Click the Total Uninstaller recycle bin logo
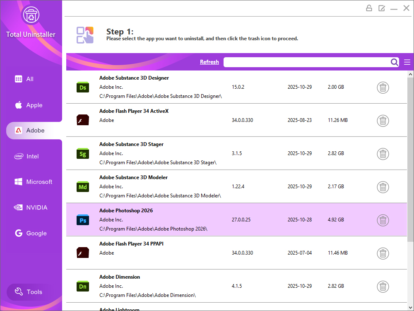Viewport: 414px width, 311px height. [x=31, y=15]
